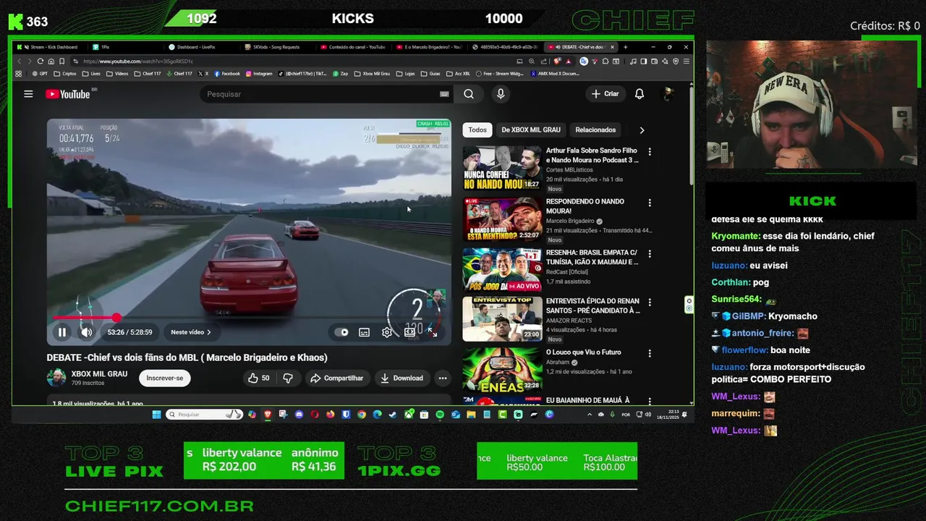Click the Download button under the video
926x521 pixels.
402,378
